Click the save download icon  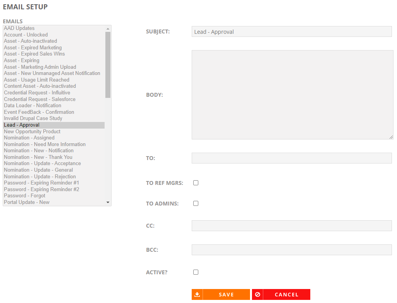[x=197, y=294]
